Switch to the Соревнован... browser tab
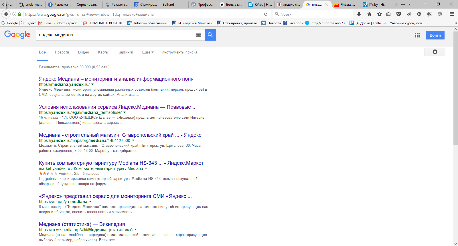 pyautogui.click(x=88, y=5)
